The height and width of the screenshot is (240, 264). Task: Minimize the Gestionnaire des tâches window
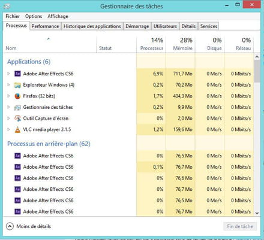click(227, 5)
